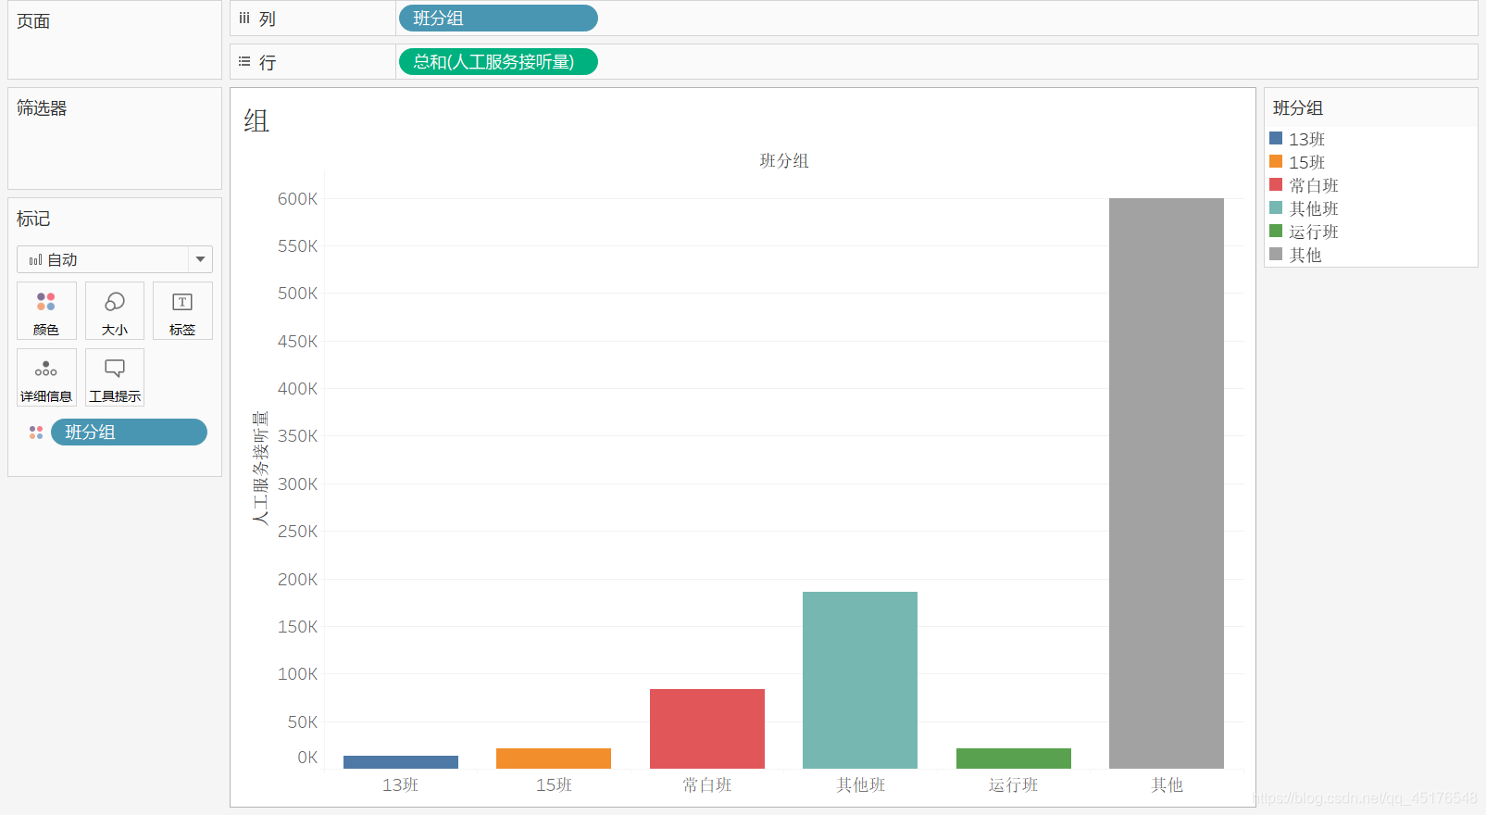Click the 页面 (Pages) shelf header
This screenshot has height=815, width=1486.
point(33,20)
